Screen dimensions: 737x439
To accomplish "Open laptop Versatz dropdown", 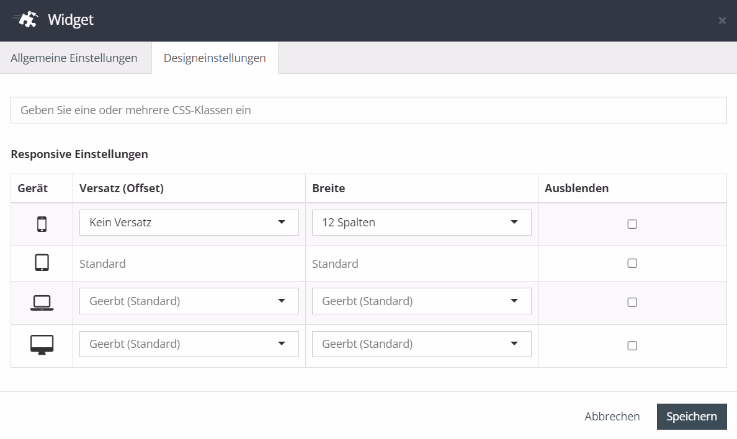I will (189, 301).
